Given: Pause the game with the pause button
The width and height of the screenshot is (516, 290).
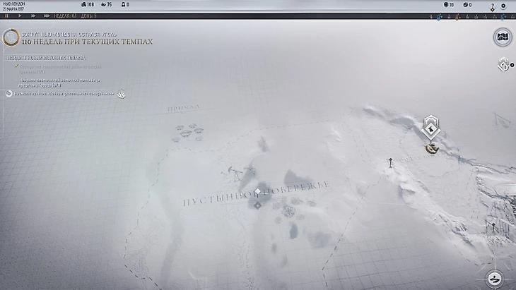Looking at the screenshot, I should 7,16.
